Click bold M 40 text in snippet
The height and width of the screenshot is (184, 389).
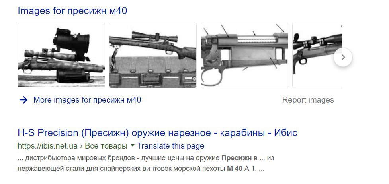[x=235, y=169]
